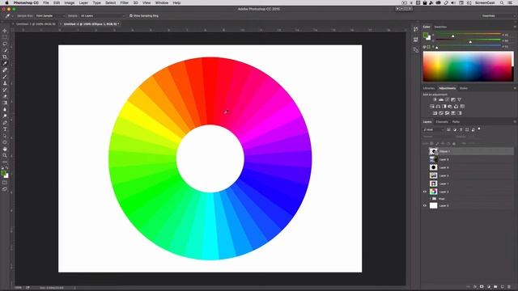Select the Crop tool
518x291 pixels.
(5, 57)
